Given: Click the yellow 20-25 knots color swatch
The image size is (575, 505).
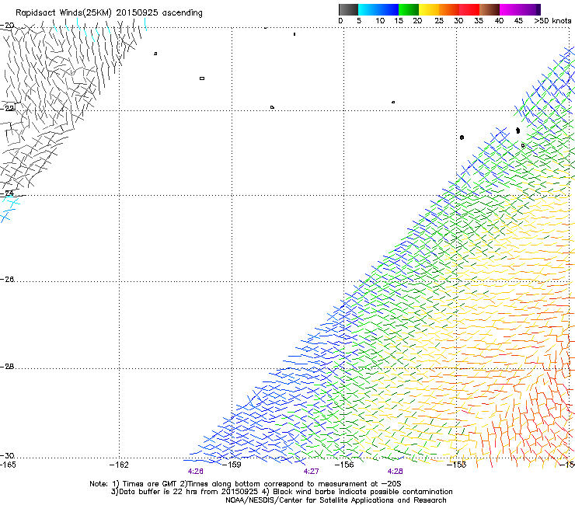Looking at the screenshot, I should click(429, 9).
